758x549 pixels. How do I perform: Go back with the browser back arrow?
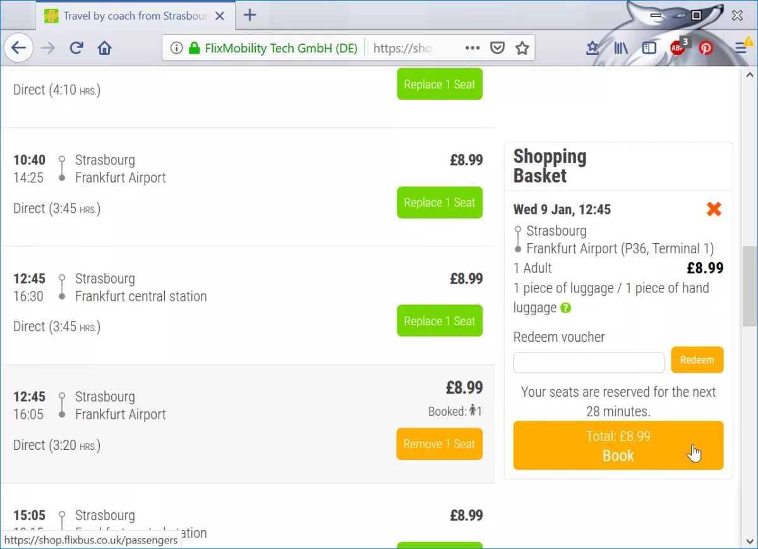pyautogui.click(x=19, y=48)
